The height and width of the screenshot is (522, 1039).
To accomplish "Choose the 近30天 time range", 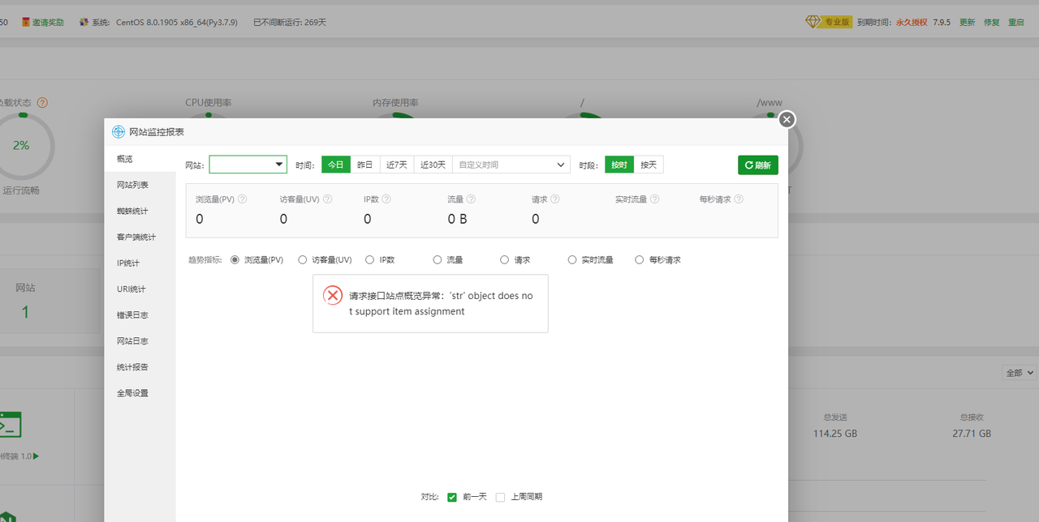I will (x=433, y=165).
